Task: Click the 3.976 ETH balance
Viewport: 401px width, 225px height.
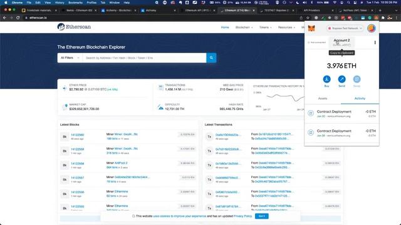Action: pyautogui.click(x=341, y=66)
